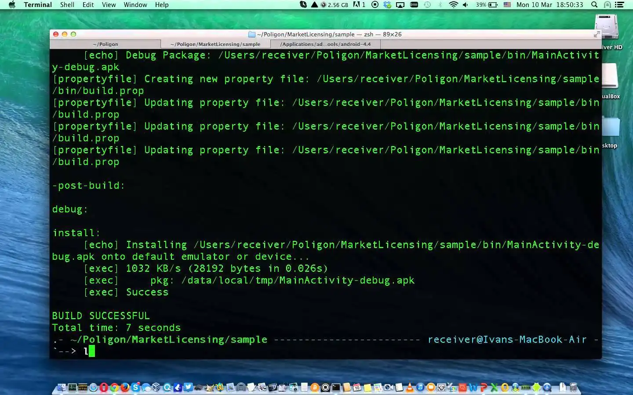This screenshot has height=395, width=633.
Task: Zoom the Terminal window with green button
Action: [x=73, y=34]
